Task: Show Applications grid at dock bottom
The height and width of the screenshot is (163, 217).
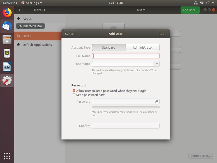Action: tap(7, 156)
